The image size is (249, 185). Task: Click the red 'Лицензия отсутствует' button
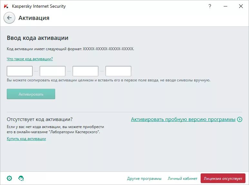pyautogui.click(x=223, y=178)
